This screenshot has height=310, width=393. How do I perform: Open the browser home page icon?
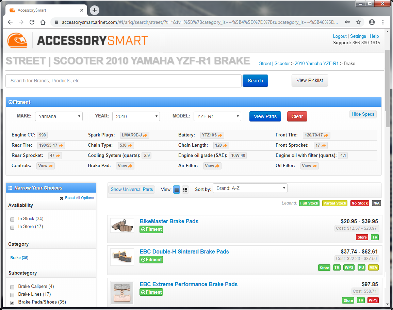coord(43,22)
